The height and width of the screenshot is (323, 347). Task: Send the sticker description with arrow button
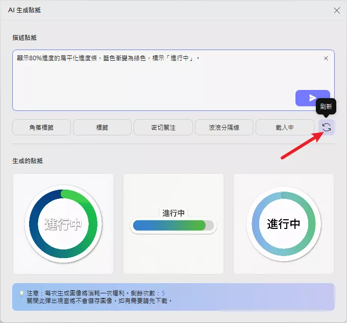point(312,98)
